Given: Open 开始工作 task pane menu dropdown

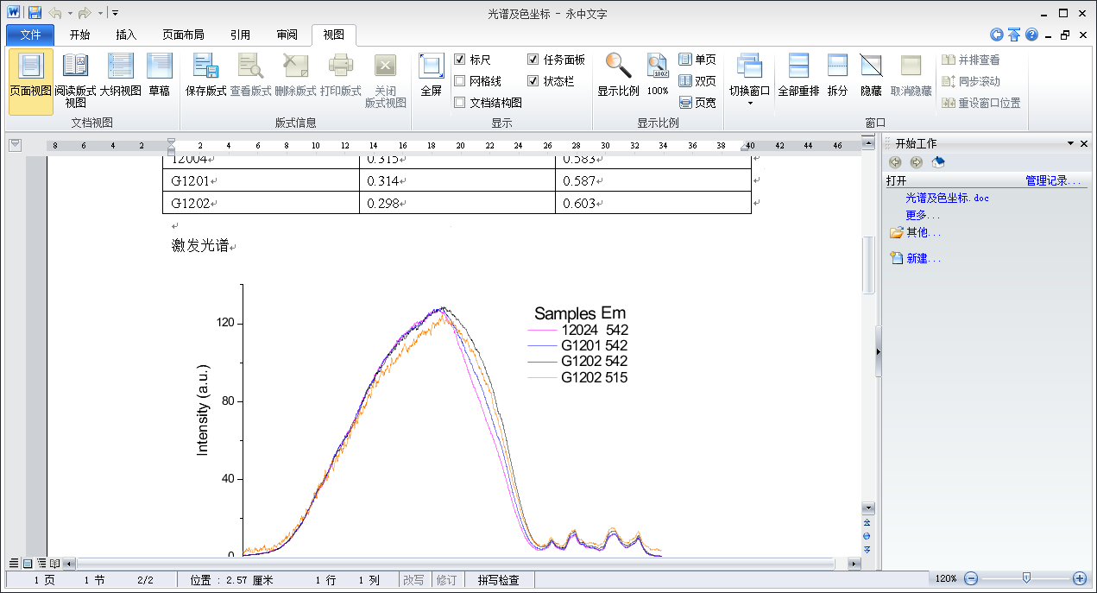Looking at the screenshot, I should pyautogui.click(x=1071, y=143).
